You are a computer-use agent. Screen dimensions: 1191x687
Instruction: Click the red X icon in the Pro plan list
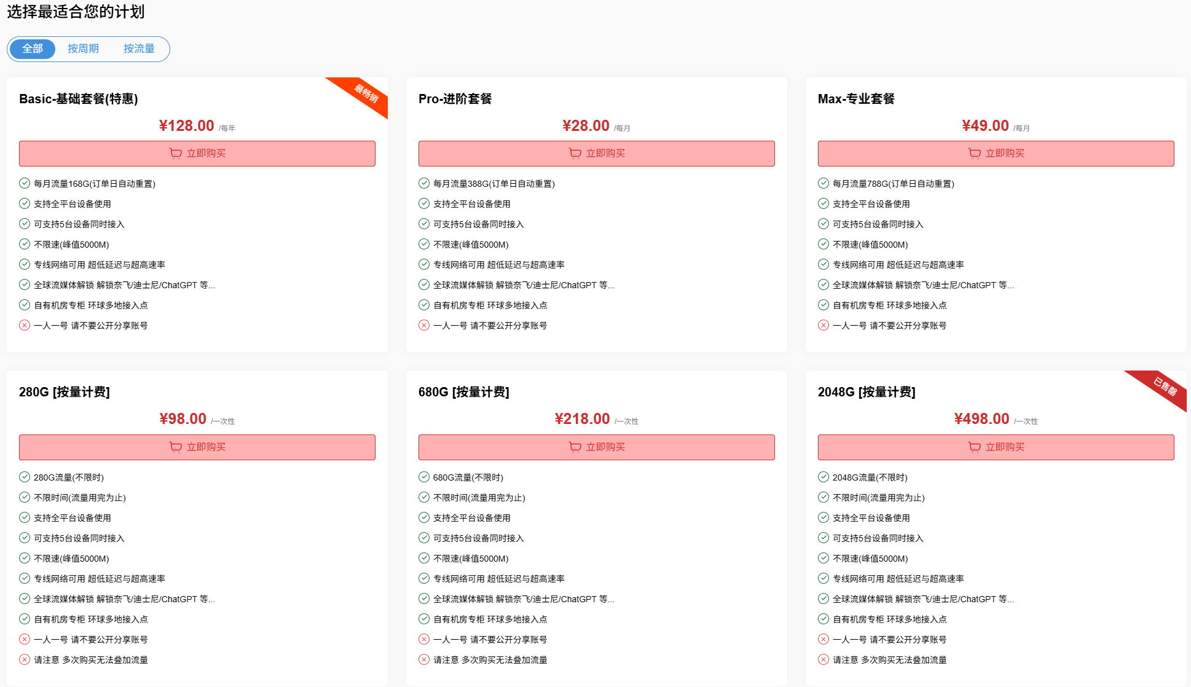click(424, 325)
